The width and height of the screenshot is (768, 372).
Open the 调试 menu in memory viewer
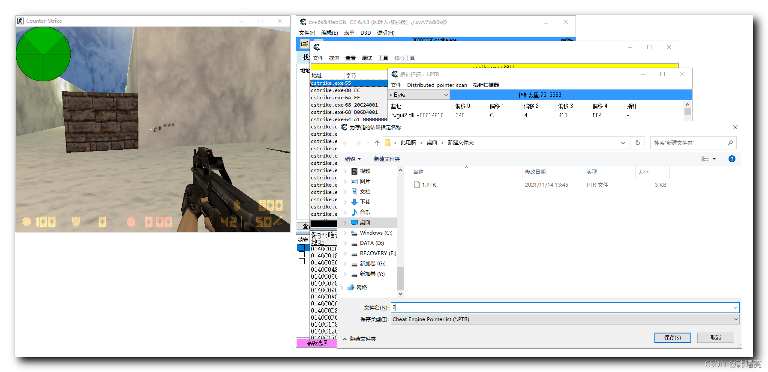pos(367,58)
